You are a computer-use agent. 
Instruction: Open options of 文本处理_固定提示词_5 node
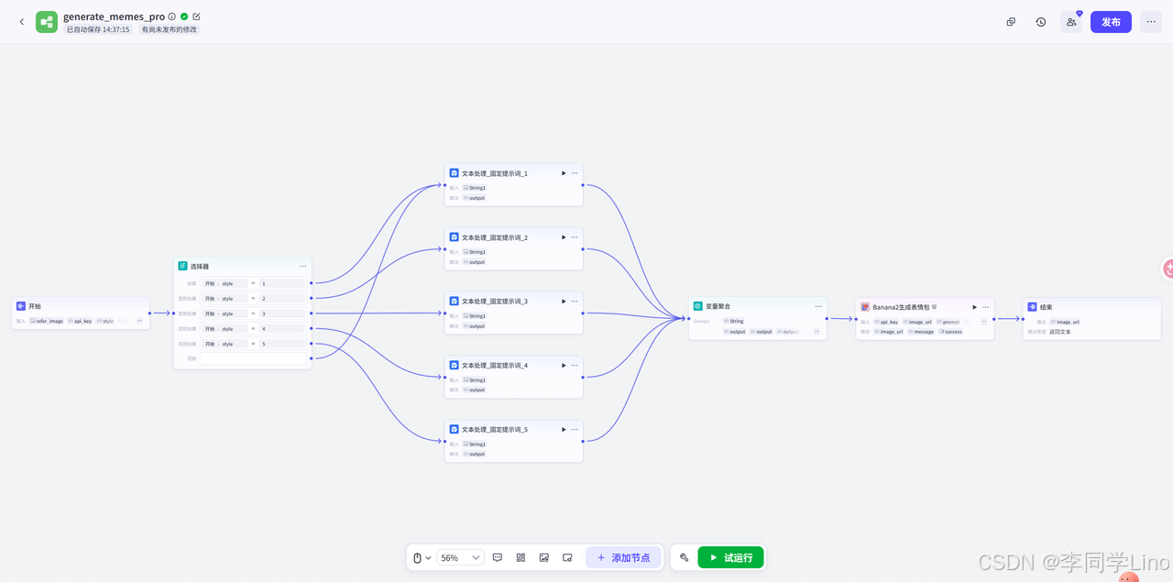[x=575, y=429]
